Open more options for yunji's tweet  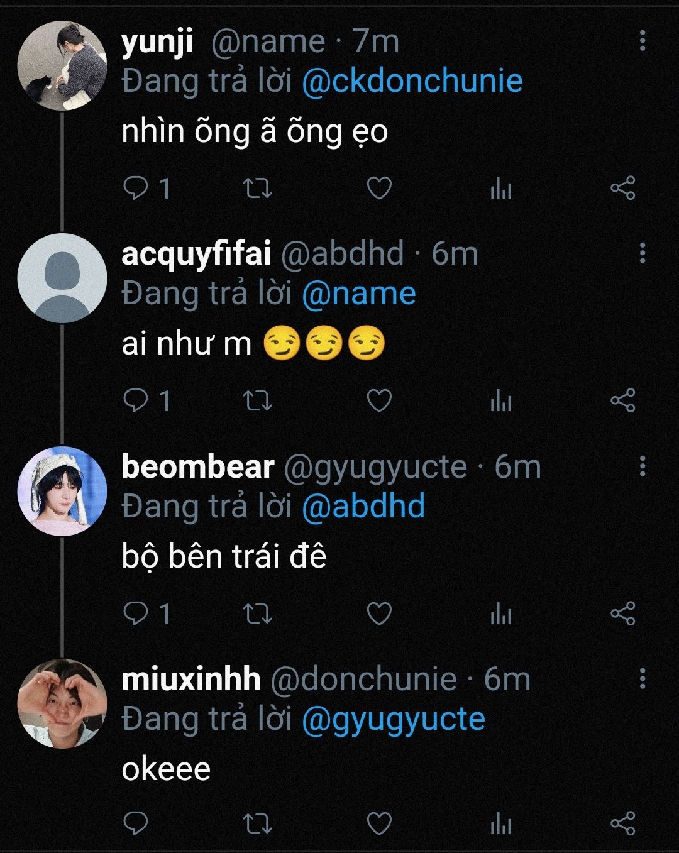(642, 40)
